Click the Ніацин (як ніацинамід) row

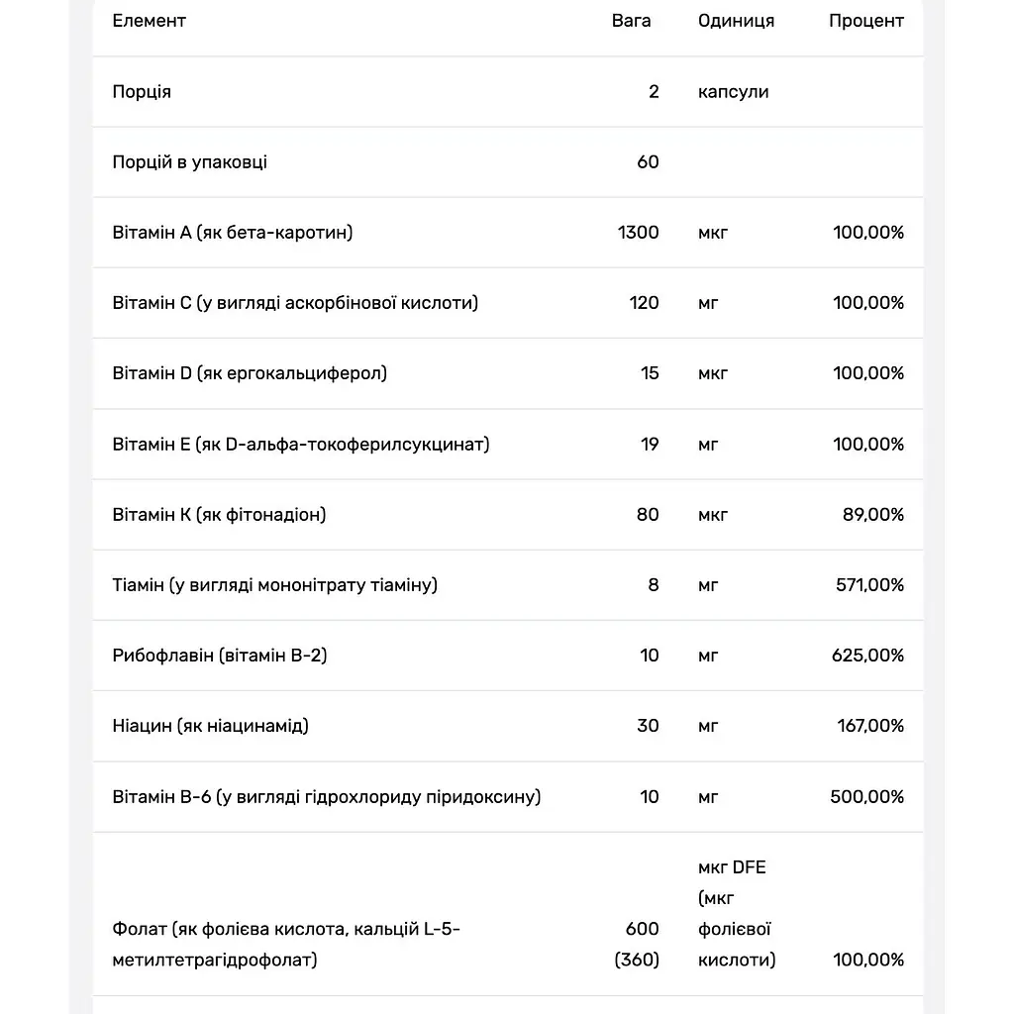(x=508, y=726)
